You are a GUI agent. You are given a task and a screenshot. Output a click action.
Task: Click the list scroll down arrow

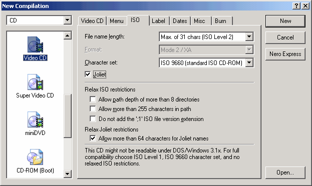tap(68, 174)
